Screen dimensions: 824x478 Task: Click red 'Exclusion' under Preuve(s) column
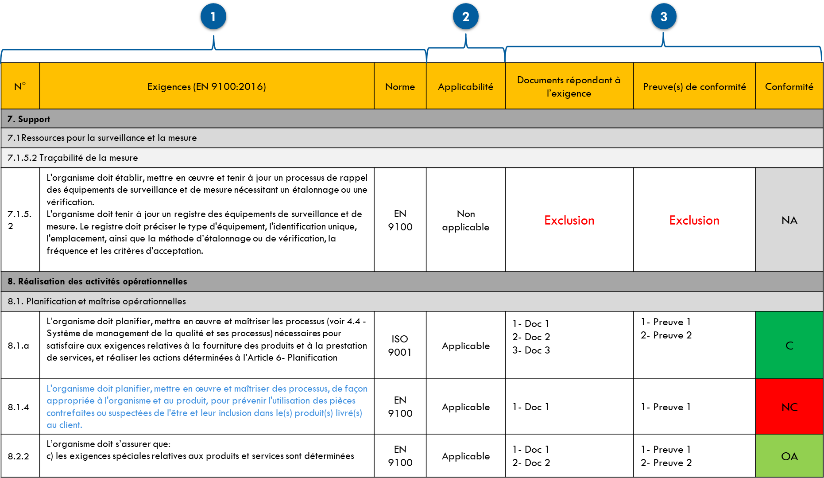tap(694, 220)
